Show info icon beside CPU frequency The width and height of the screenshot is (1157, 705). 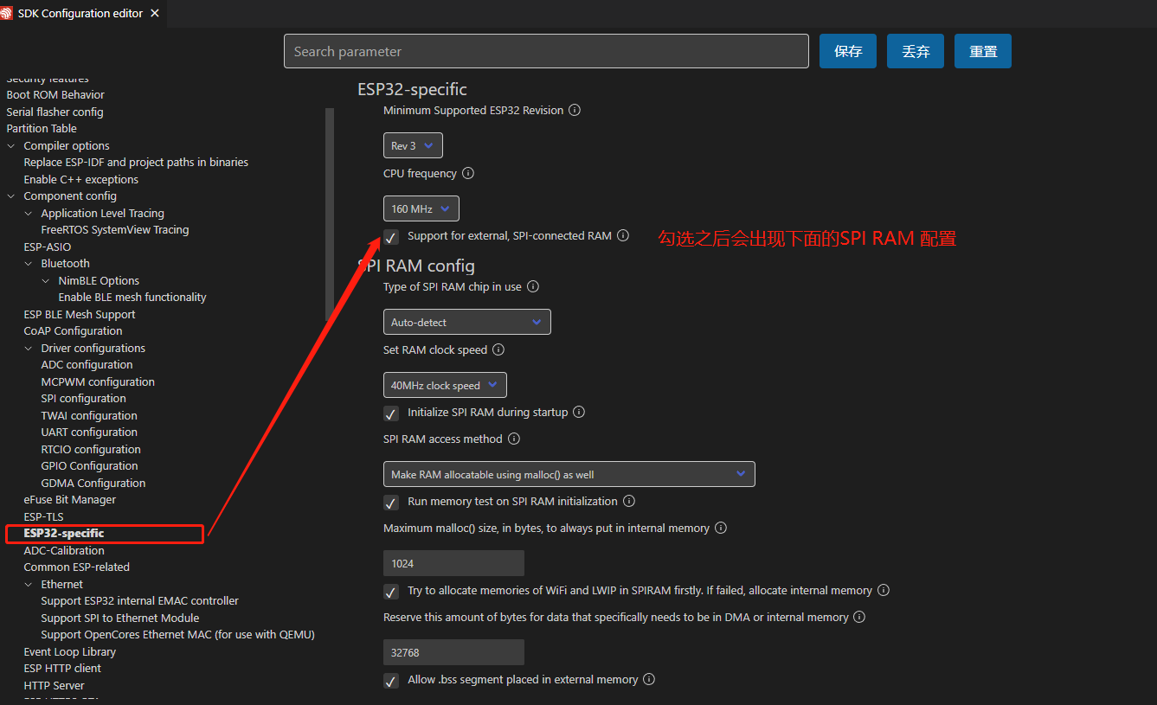(x=468, y=173)
